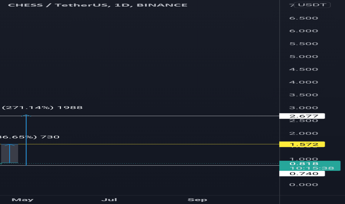
Task: Click the 6.000 price scale value
Action: coord(304,31)
